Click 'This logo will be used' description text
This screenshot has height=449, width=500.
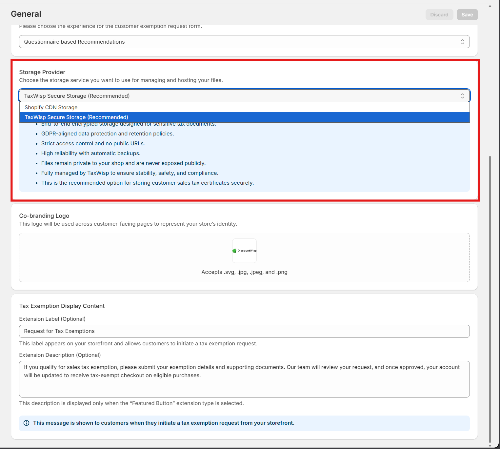click(x=128, y=224)
